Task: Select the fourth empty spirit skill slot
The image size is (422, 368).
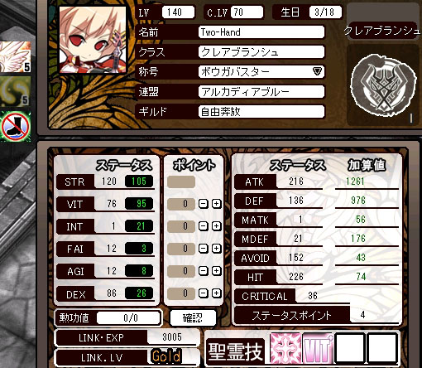Action: pos(382,348)
